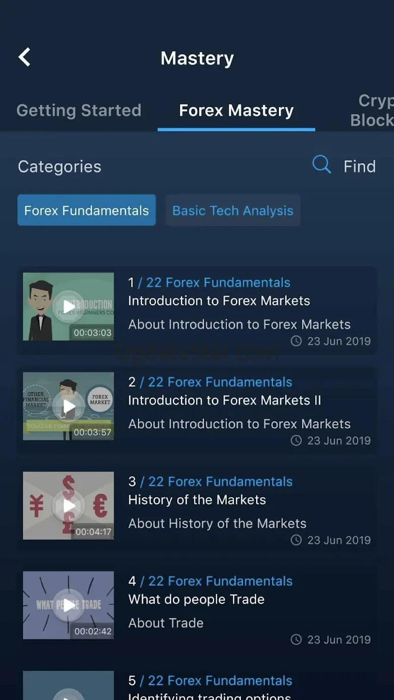Open lesson 5 Identifying trading options

click(x=209, y=696)
